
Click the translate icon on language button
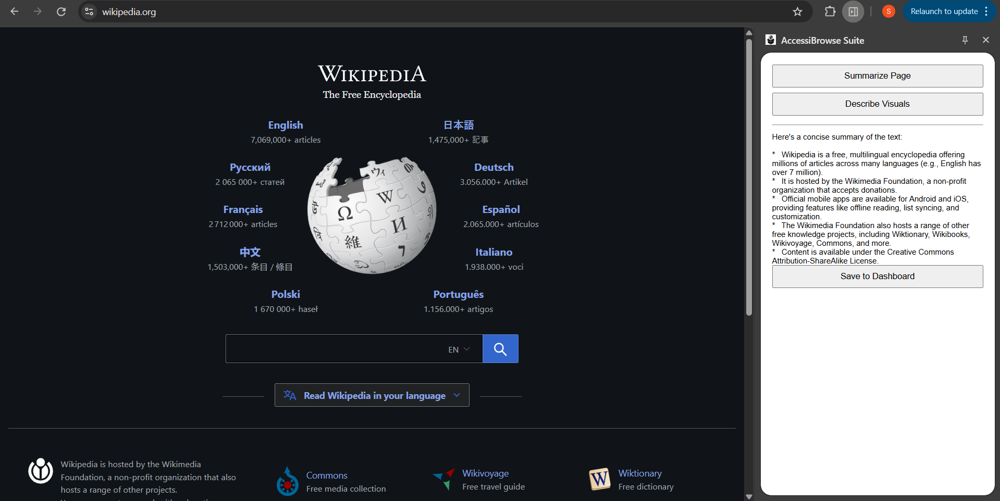(290, 395)
